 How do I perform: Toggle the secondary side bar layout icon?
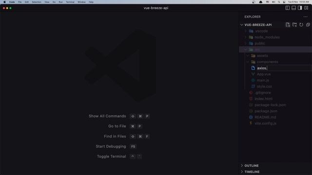click(300, 8)
